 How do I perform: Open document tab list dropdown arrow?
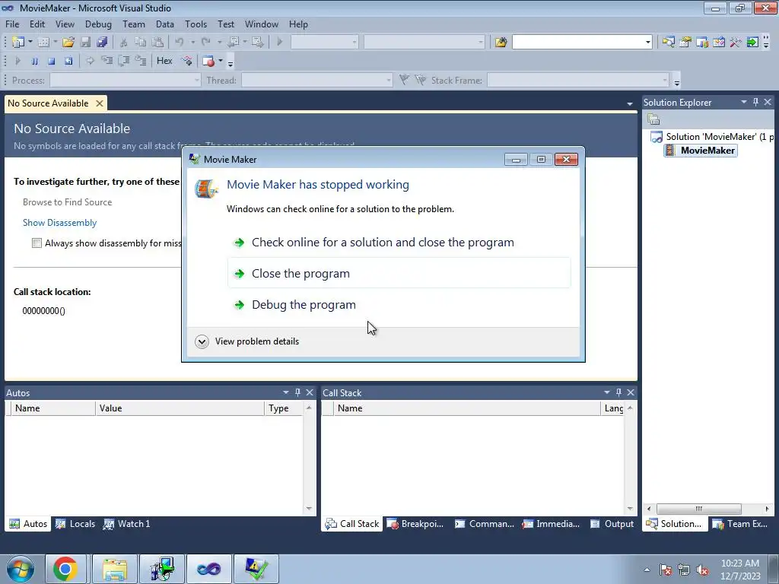click(629, 103)
